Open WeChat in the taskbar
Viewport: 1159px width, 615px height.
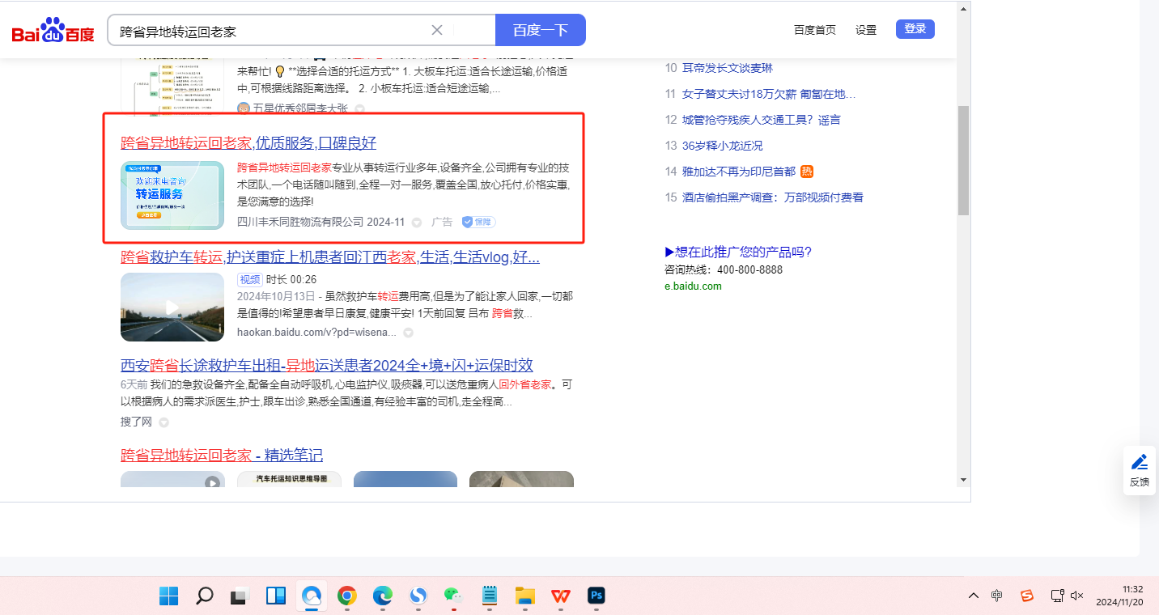tap(453, 596)
